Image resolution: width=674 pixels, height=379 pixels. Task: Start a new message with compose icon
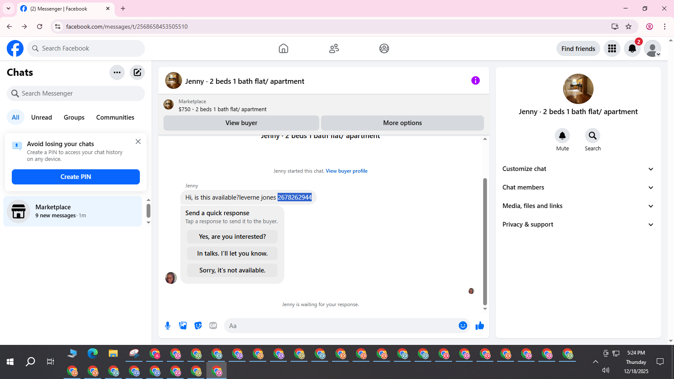137,72
